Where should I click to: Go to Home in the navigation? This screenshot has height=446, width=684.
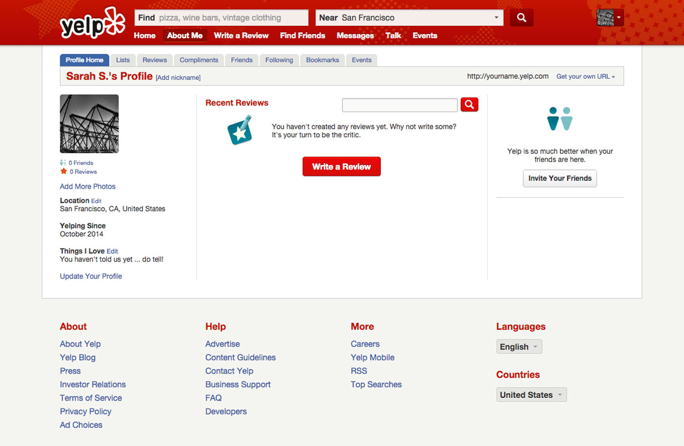pos(145,36)
